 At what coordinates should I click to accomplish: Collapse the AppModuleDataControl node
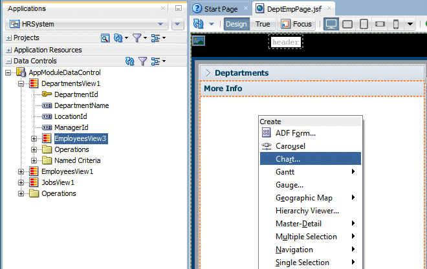pos(8,72)
